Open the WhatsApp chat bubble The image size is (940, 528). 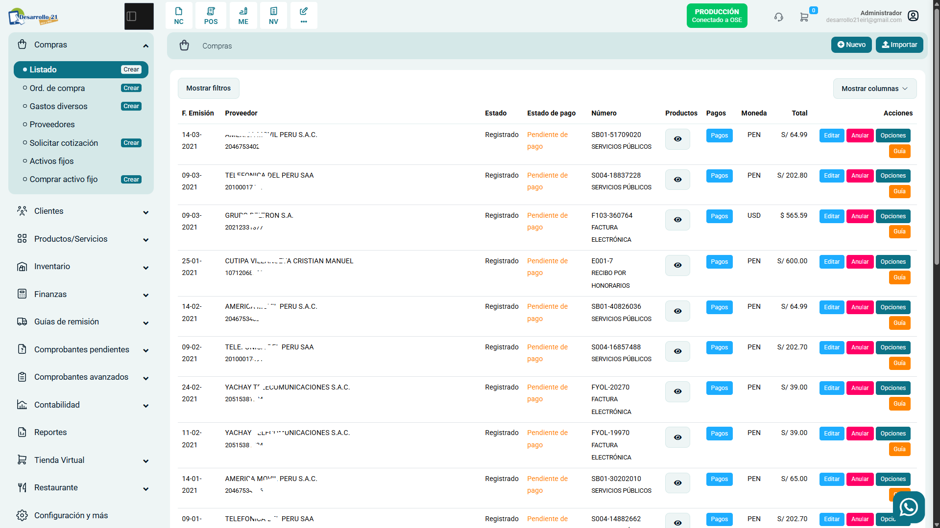point(909,507)
